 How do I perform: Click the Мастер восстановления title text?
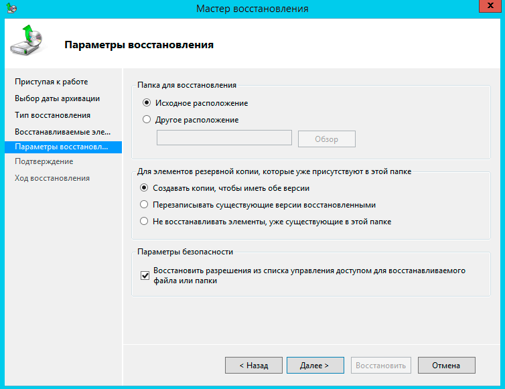(x=252, y=9)
